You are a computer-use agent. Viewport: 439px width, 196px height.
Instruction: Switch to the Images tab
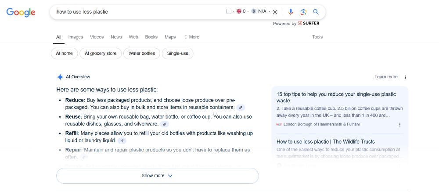pos(76,37)
